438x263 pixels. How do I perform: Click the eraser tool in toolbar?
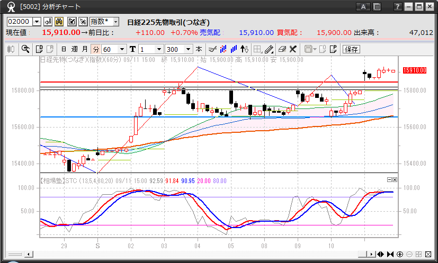coord(282,49)
